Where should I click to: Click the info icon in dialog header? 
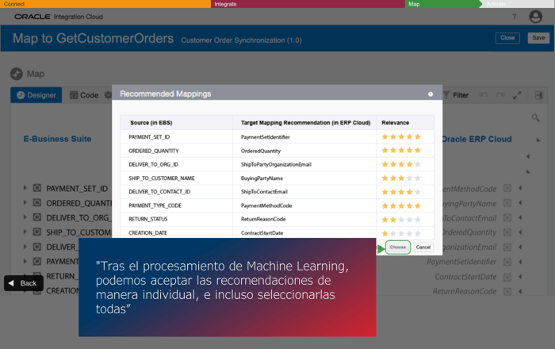point(431,94)
